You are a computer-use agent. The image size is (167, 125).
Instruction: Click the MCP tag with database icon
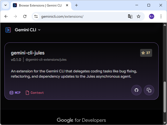pyautogui.click(x=15, y=93)
